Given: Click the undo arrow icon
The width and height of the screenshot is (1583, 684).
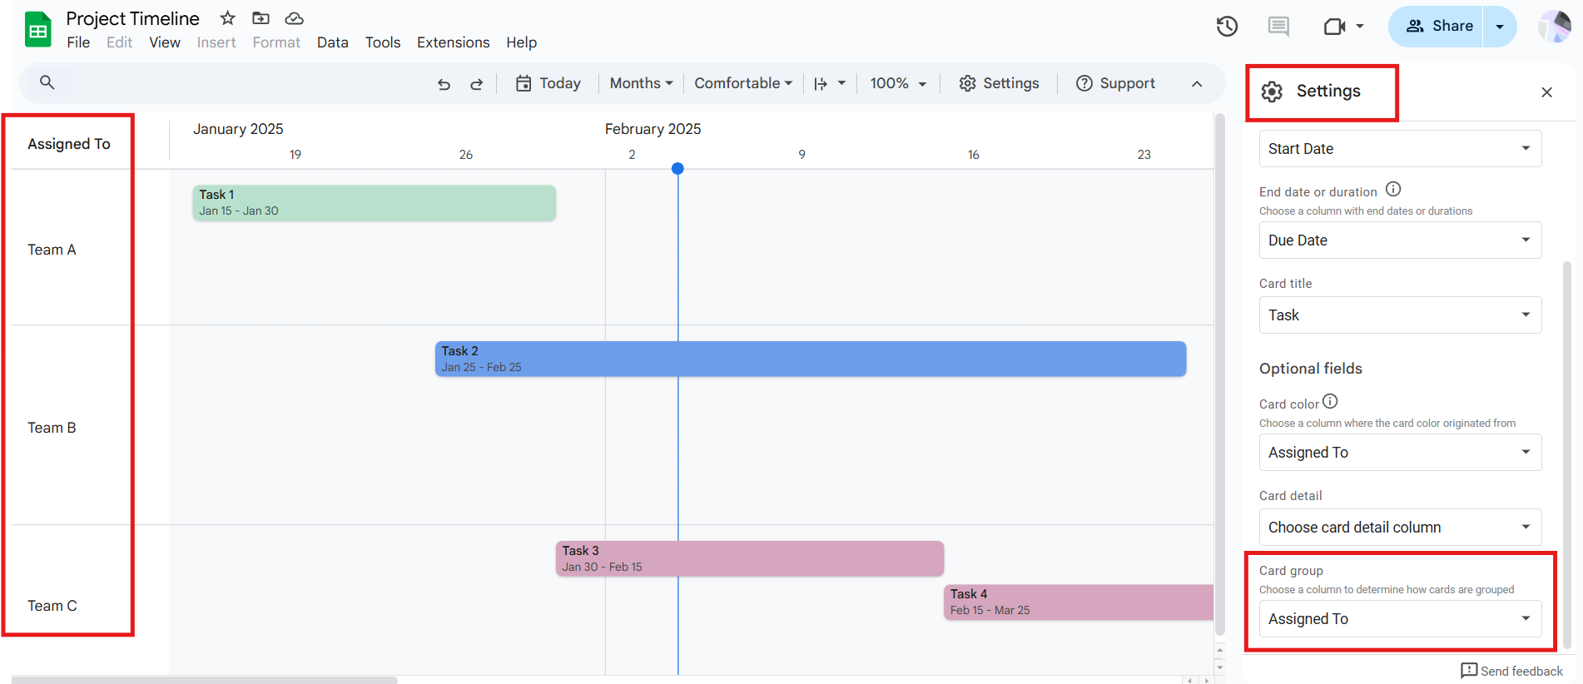Looking at the screenshot, I should (x=444, y=84).
